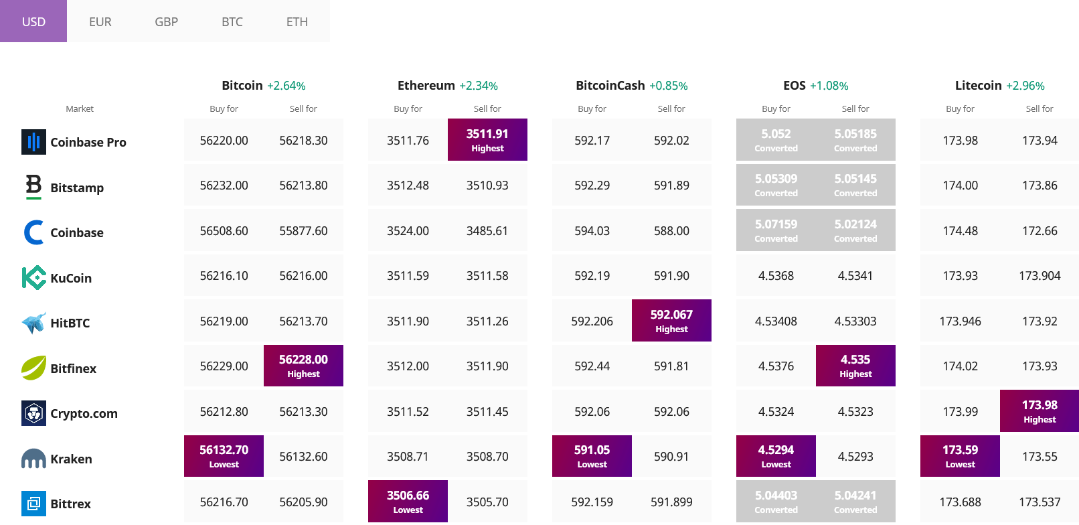
Task: Click the lowest Bitcoin buy price 56132.70
Action: pyautogui.click(x=224, y=456)
